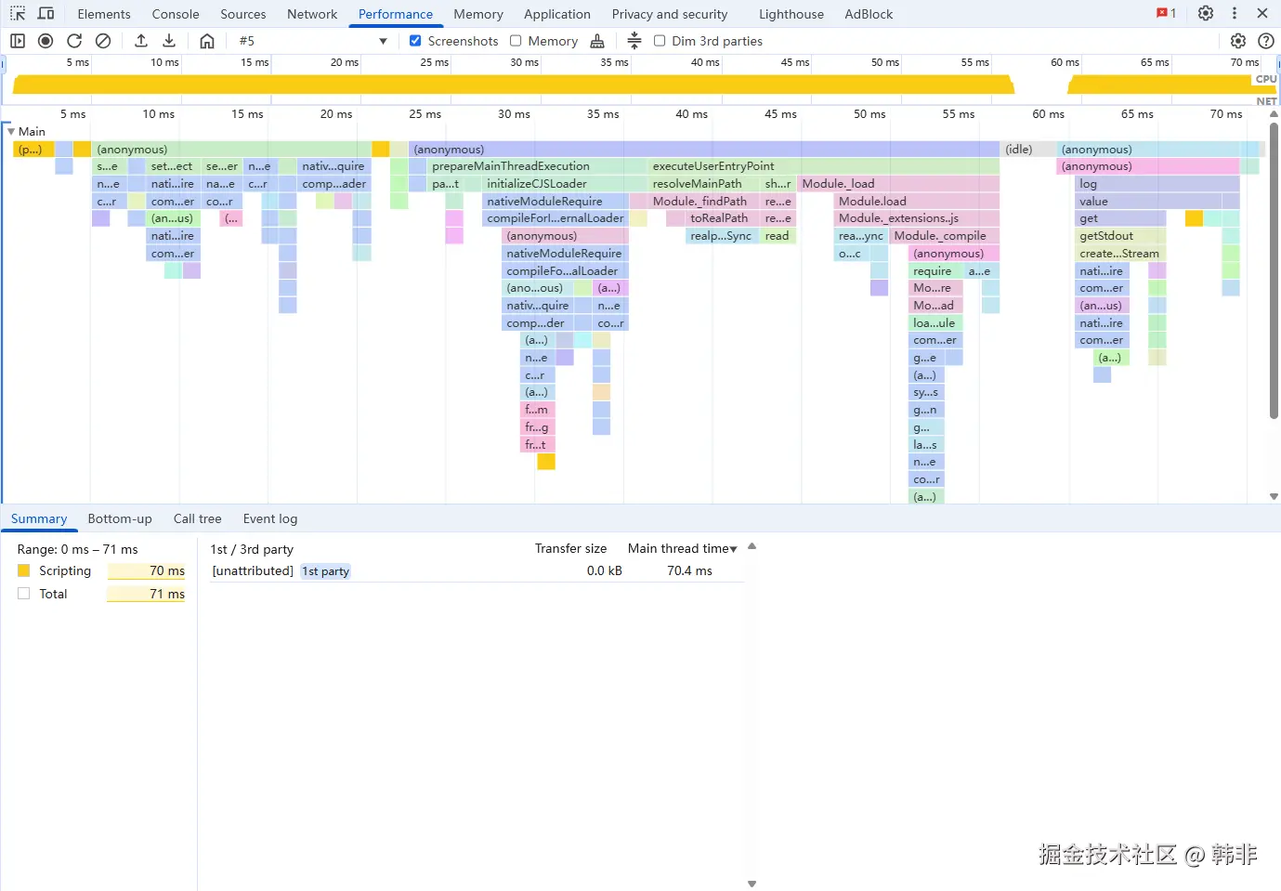Image resolution: width=1281 pixels, height=891 pixels.
Task: Go to the performance landing page (home icon)
Action: 207,41
